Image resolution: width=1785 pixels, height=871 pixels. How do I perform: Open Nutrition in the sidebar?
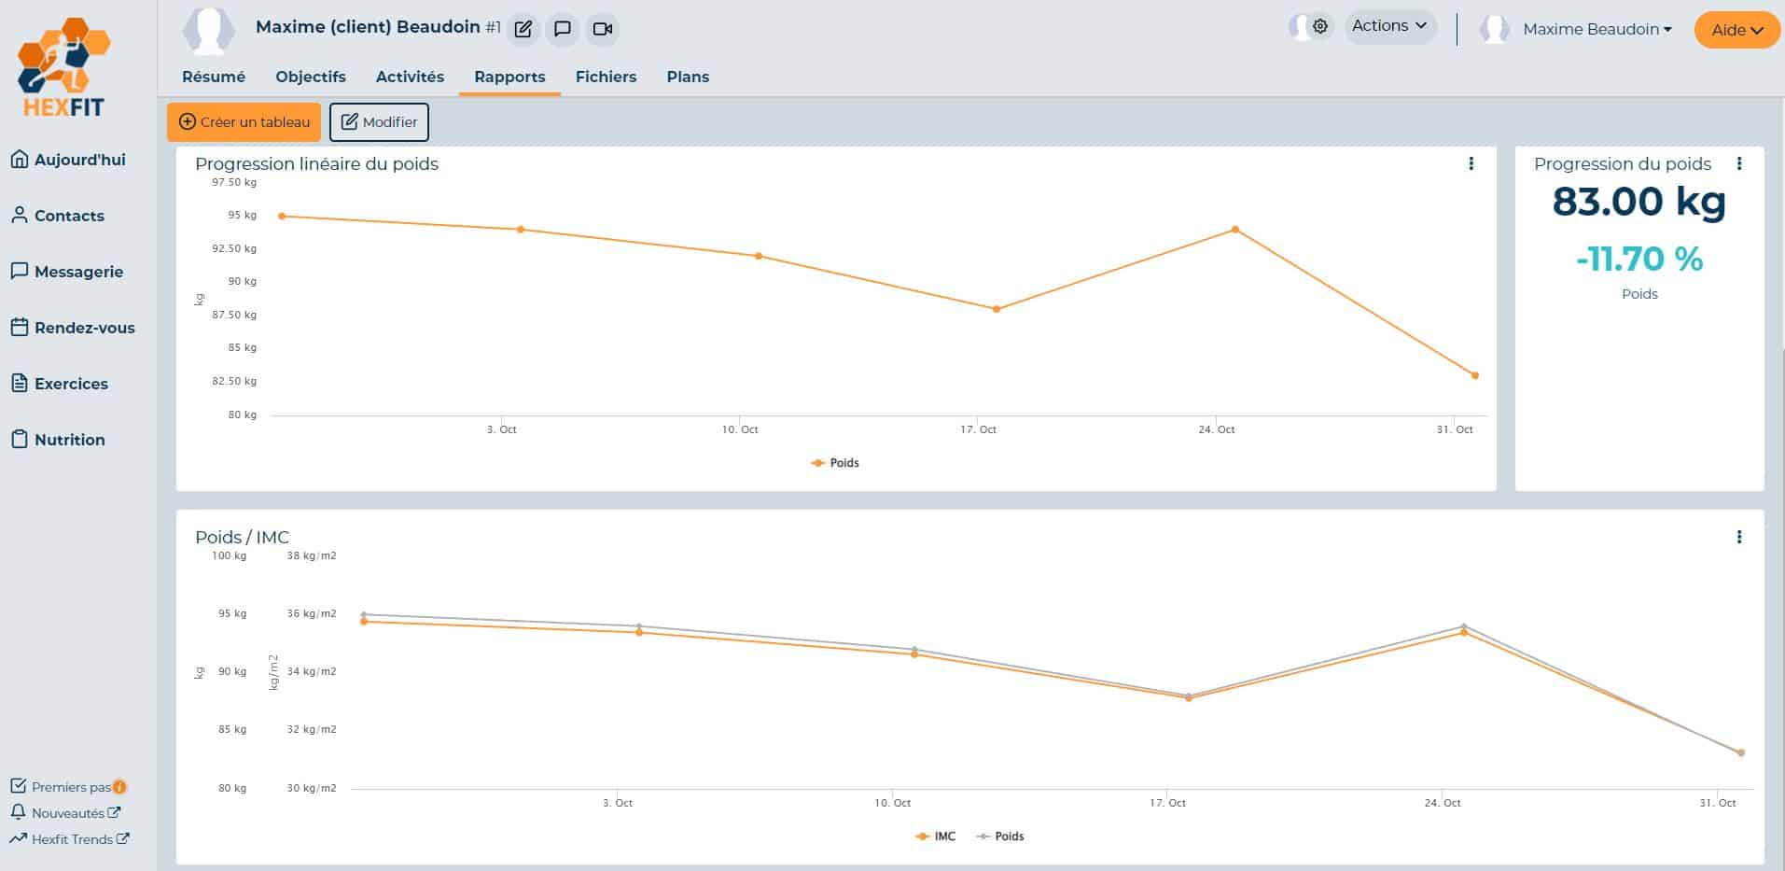point(58,440)
